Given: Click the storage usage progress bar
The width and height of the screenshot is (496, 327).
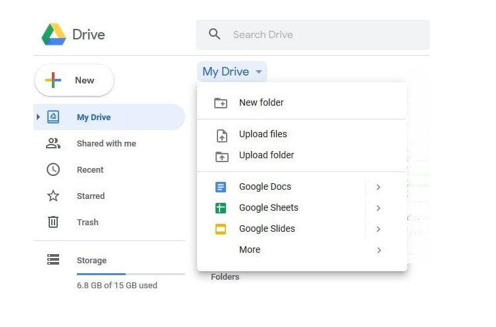Looking at the screenshot, I should 131,274.
